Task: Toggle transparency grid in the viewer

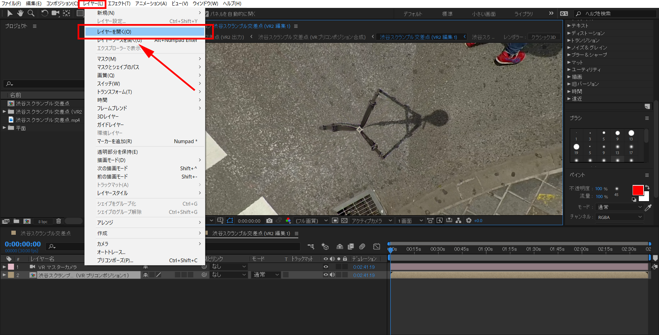Action: (344, 221)
